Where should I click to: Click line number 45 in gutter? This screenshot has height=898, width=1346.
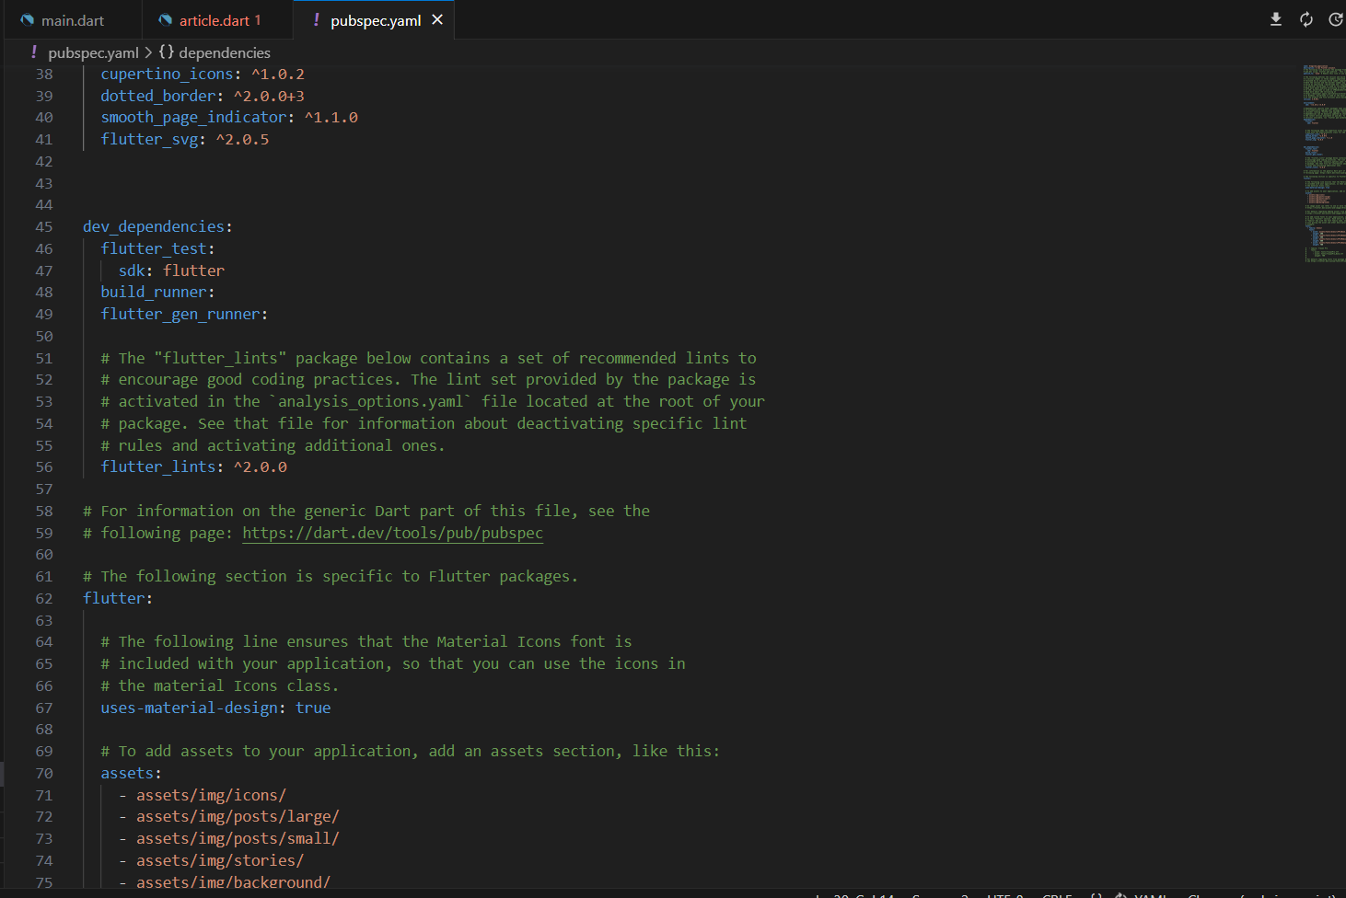(44, 226)
